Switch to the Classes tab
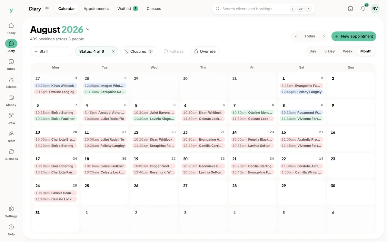 click(154, 9)
